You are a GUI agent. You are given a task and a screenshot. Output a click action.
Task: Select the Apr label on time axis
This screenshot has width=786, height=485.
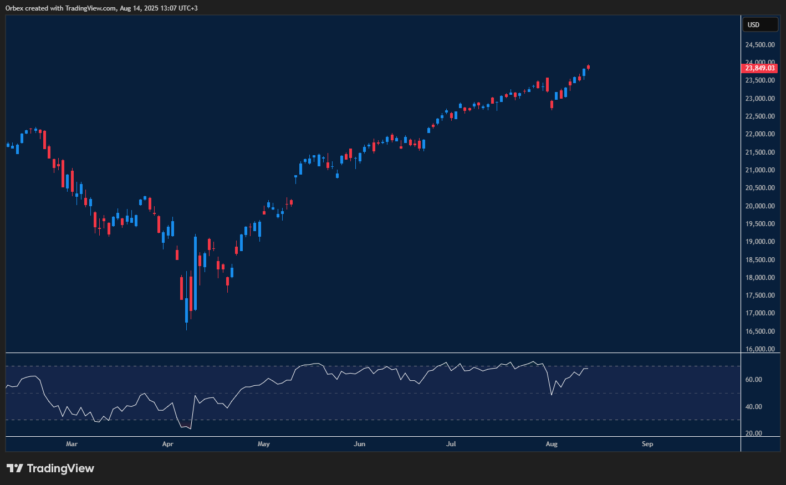coord(167,444)
